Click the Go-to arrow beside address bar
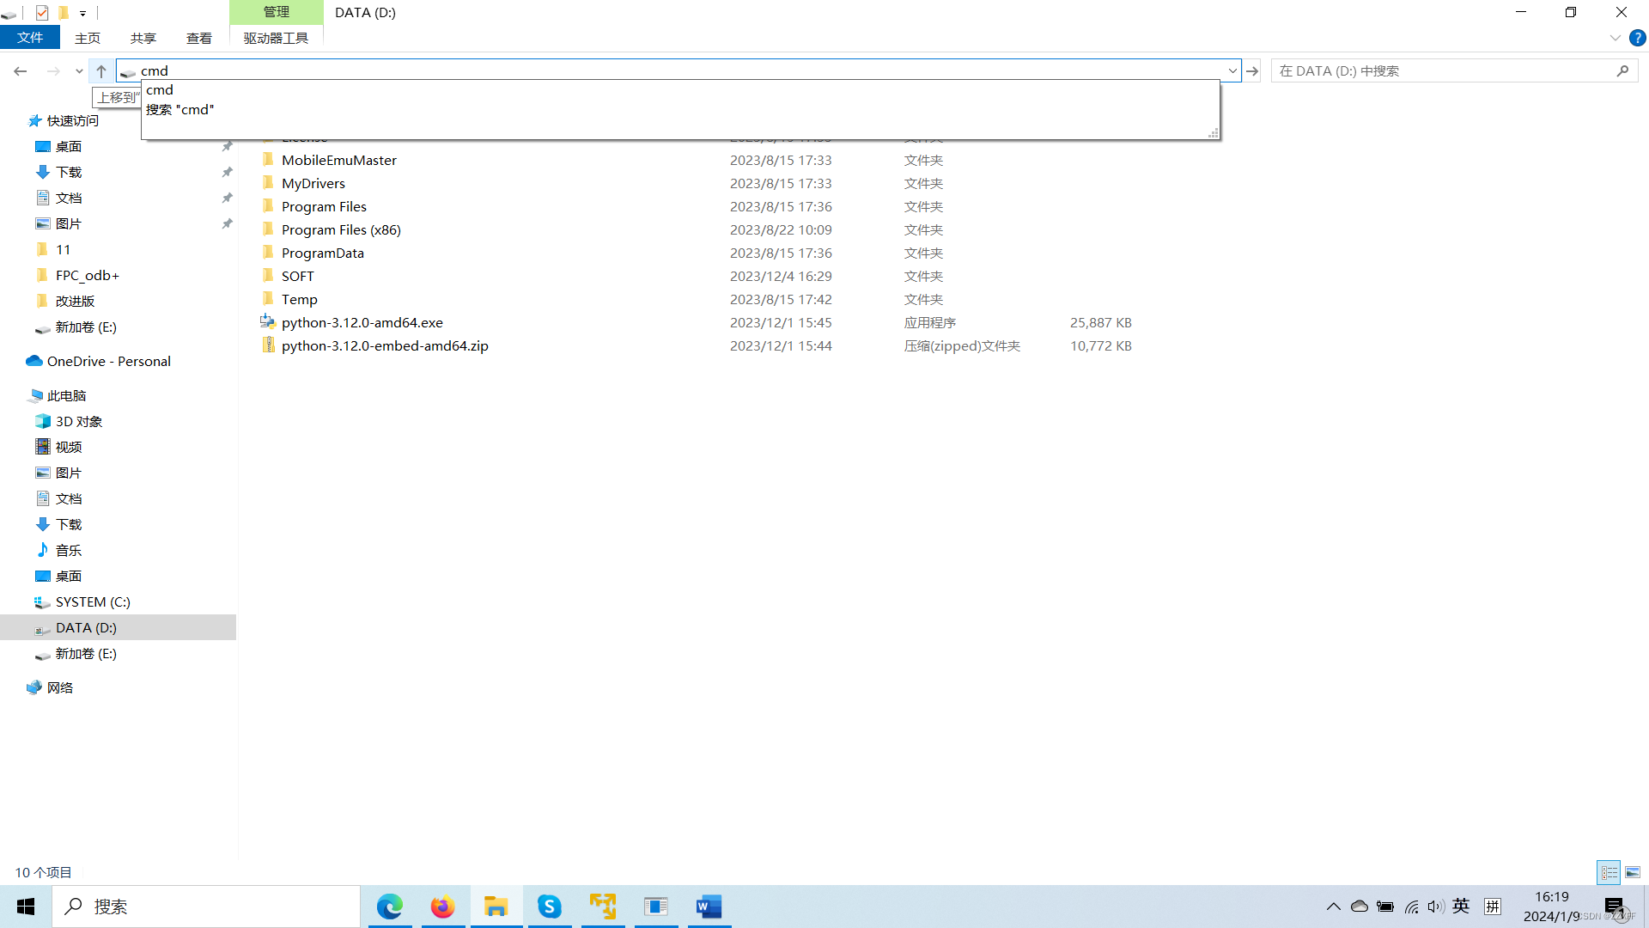Image resolution: width=1649 pixels, height=928 pixels. [x=1252, y=71]
